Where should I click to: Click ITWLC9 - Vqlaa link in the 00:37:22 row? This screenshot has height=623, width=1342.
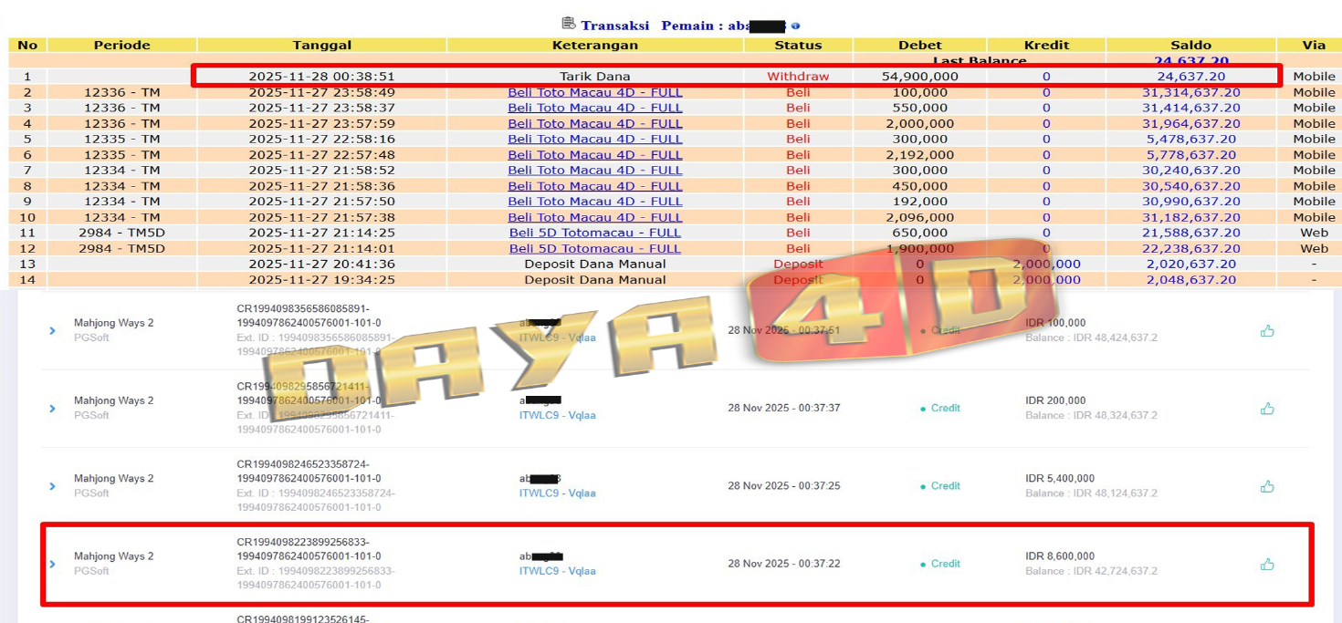coord(557,571)
